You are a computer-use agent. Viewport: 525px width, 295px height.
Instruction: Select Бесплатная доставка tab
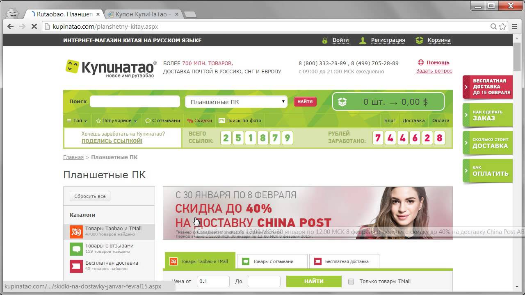pos(344,261)
